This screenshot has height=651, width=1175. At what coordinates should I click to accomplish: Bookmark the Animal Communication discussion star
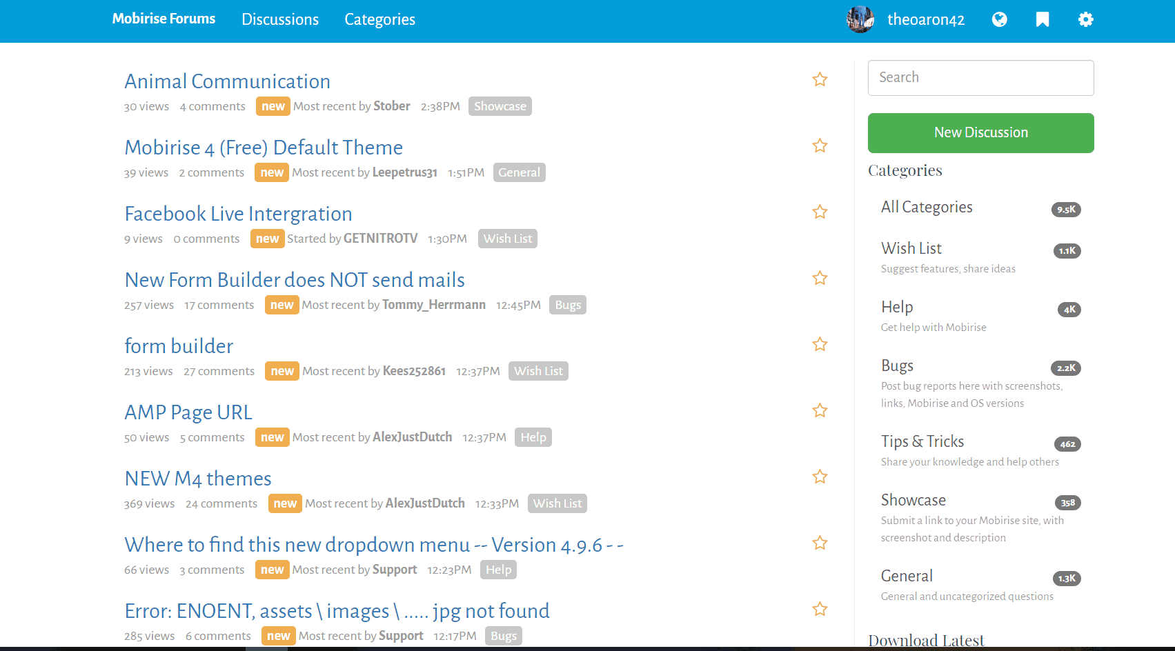coord(820,79)
